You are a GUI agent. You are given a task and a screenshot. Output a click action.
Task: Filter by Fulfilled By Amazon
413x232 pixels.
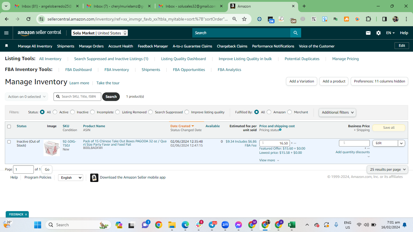(x=269, y=112)
